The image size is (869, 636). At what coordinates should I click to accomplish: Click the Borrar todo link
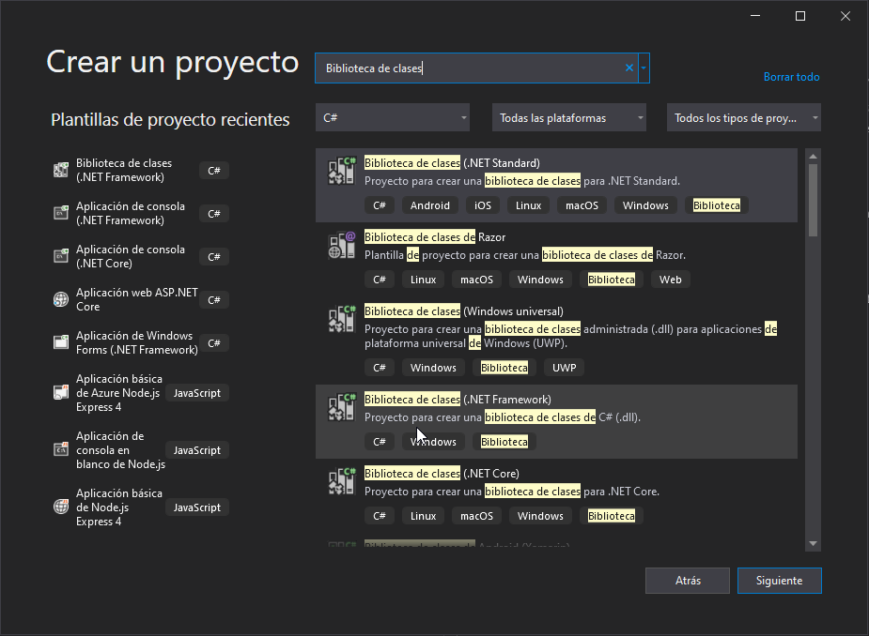tap(791, 76)
